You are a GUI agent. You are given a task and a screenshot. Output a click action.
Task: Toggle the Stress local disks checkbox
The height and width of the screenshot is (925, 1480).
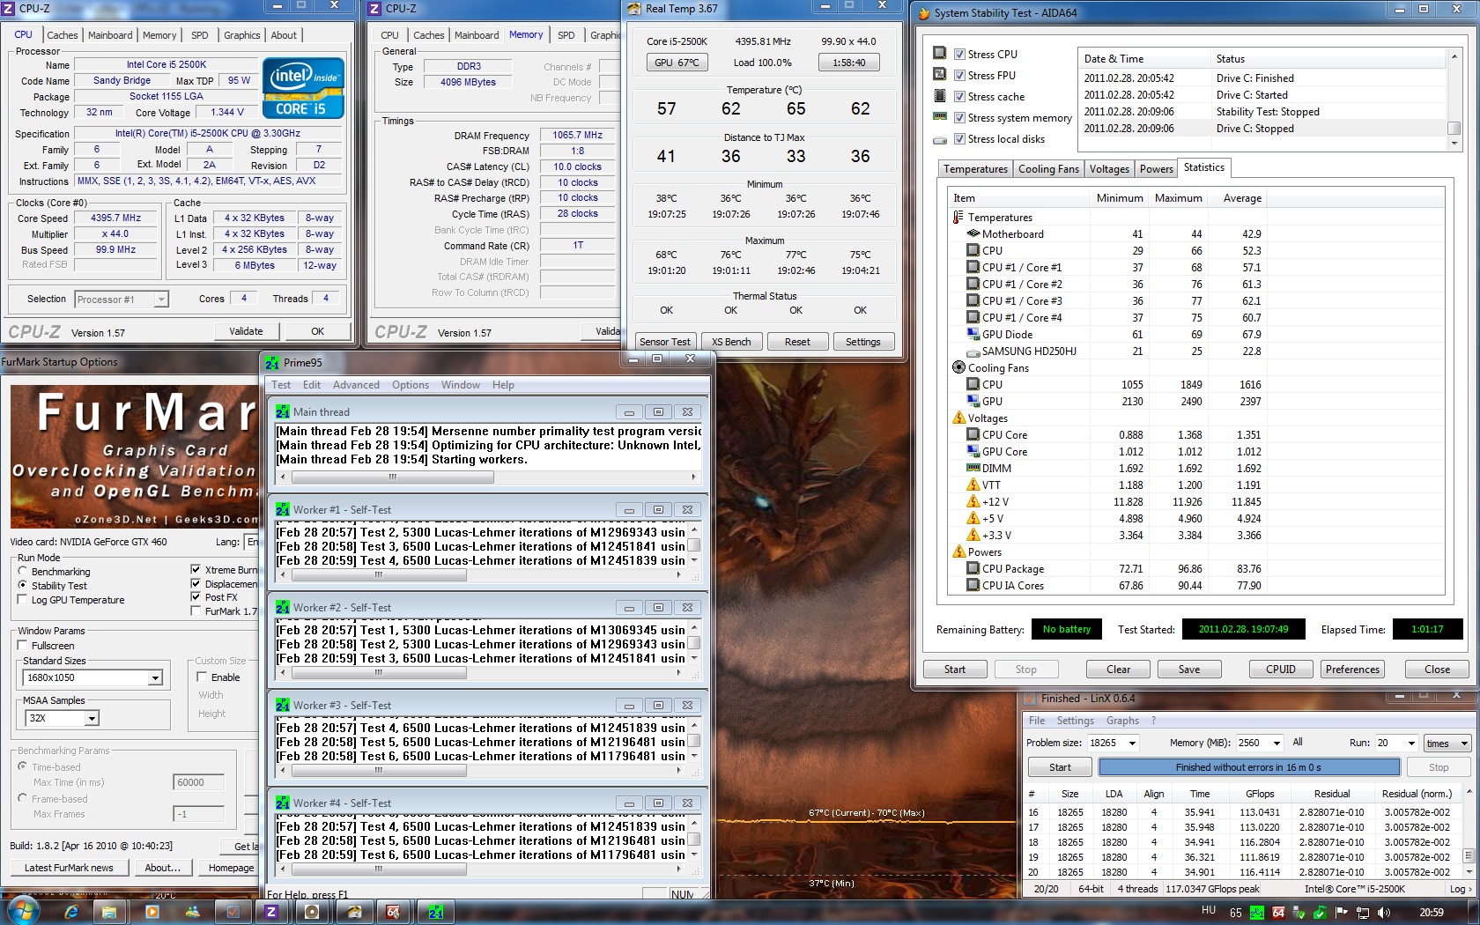pos(959,139)
